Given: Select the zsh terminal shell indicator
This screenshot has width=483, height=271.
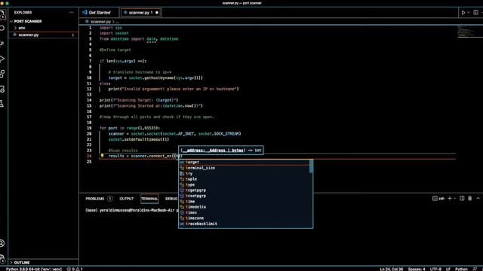Looking at the screenshot, I should pos(438,199).
